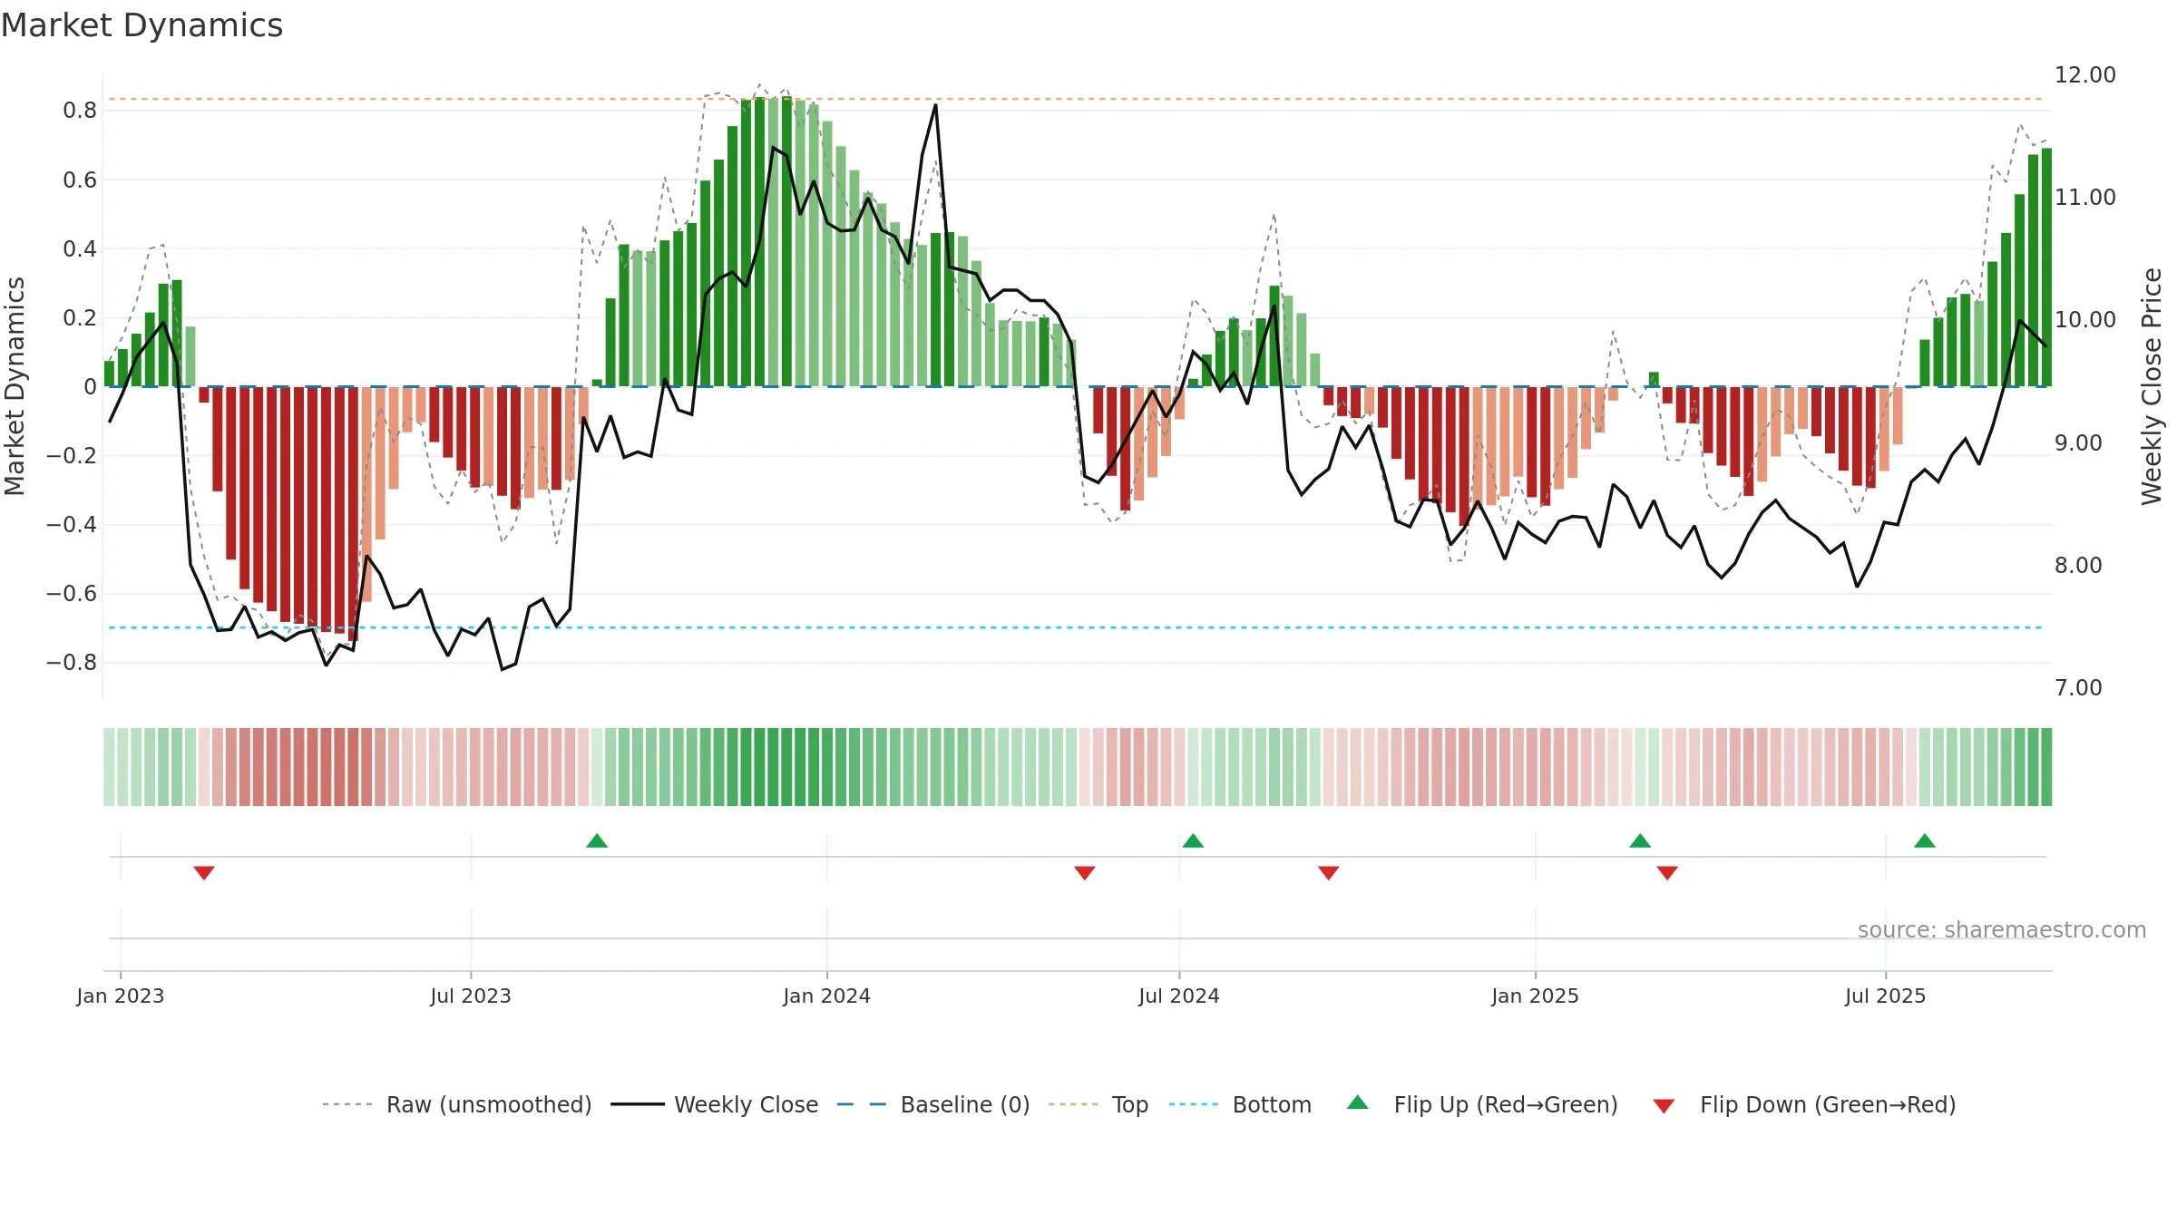Screen dimensions: 2177x1224
Task: Click the 9.00 price axis label
Action: pyautogui.click(x=2078, y=443)
